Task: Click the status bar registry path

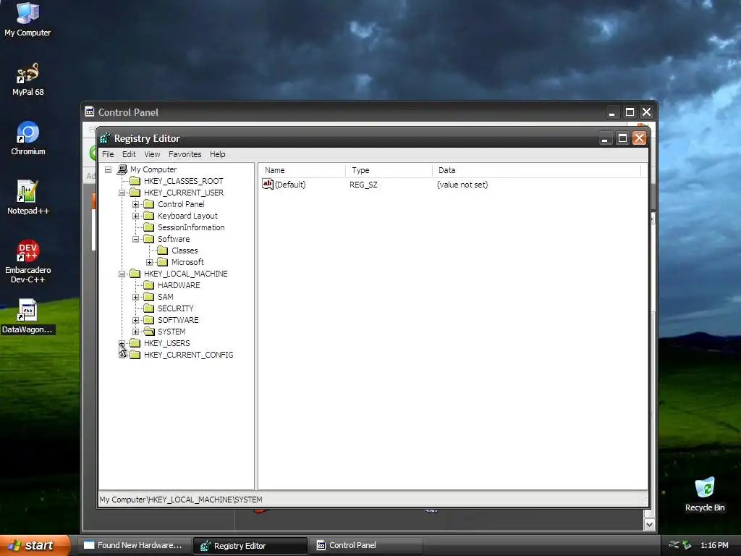Action: tap(180, 500)
